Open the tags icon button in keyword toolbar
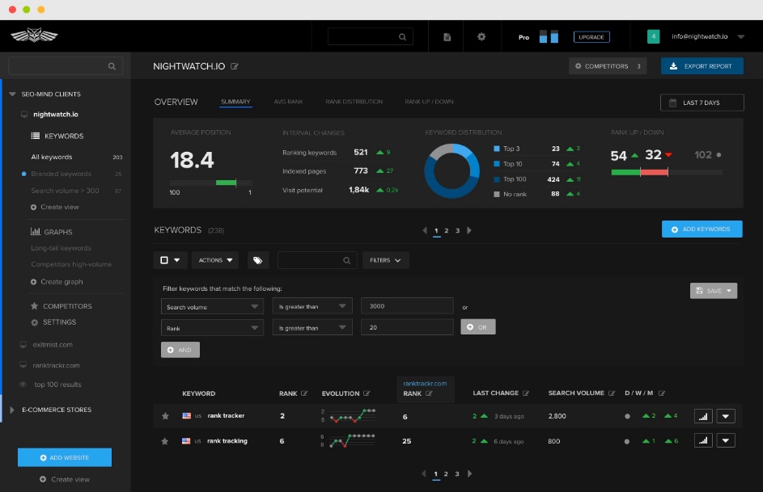The width and height of the screenshot is (763, 492). coord(258,260)
